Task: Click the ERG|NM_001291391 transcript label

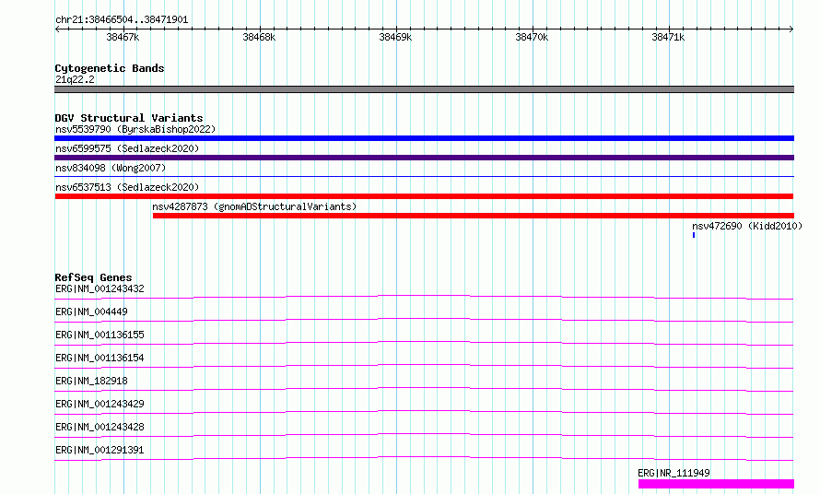Action: tap(100, 450)
